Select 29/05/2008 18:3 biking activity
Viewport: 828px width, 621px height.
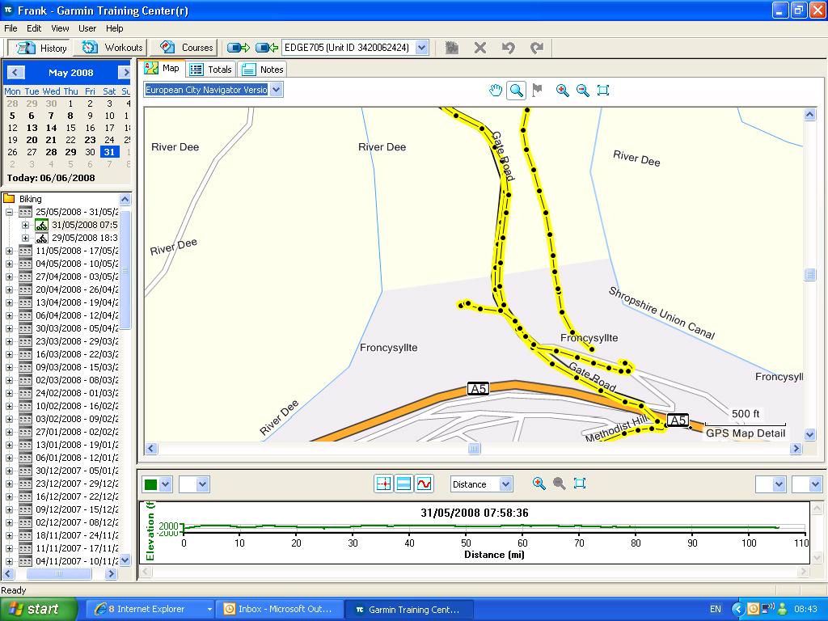coord(84,238)
